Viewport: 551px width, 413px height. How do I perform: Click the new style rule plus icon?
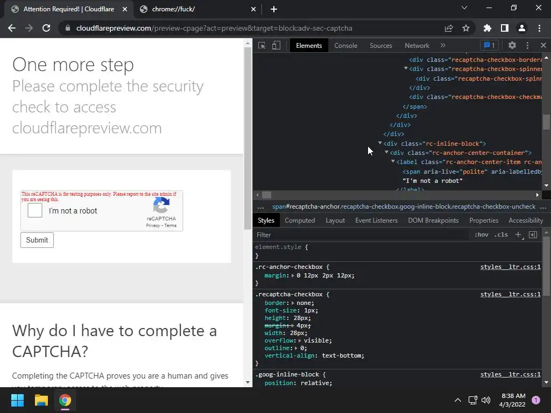pyautogui.click(x=518, y=235)
